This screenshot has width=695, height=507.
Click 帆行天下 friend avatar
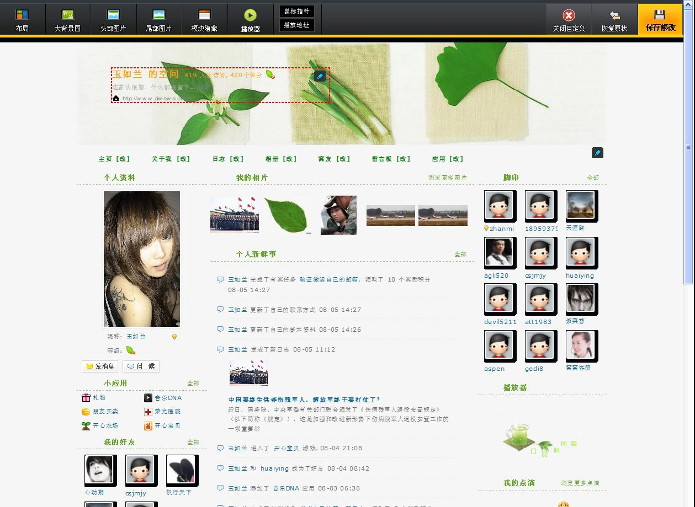tap(181, 470)
